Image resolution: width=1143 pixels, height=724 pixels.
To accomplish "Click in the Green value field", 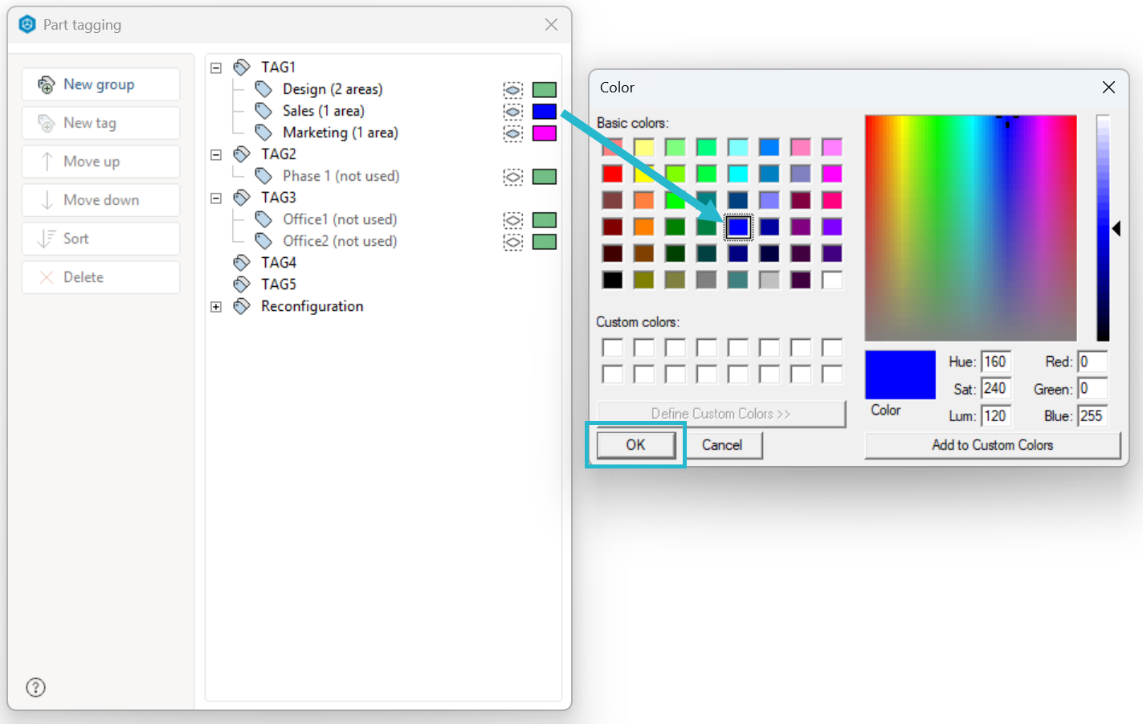I will (x=1092, y=389).
